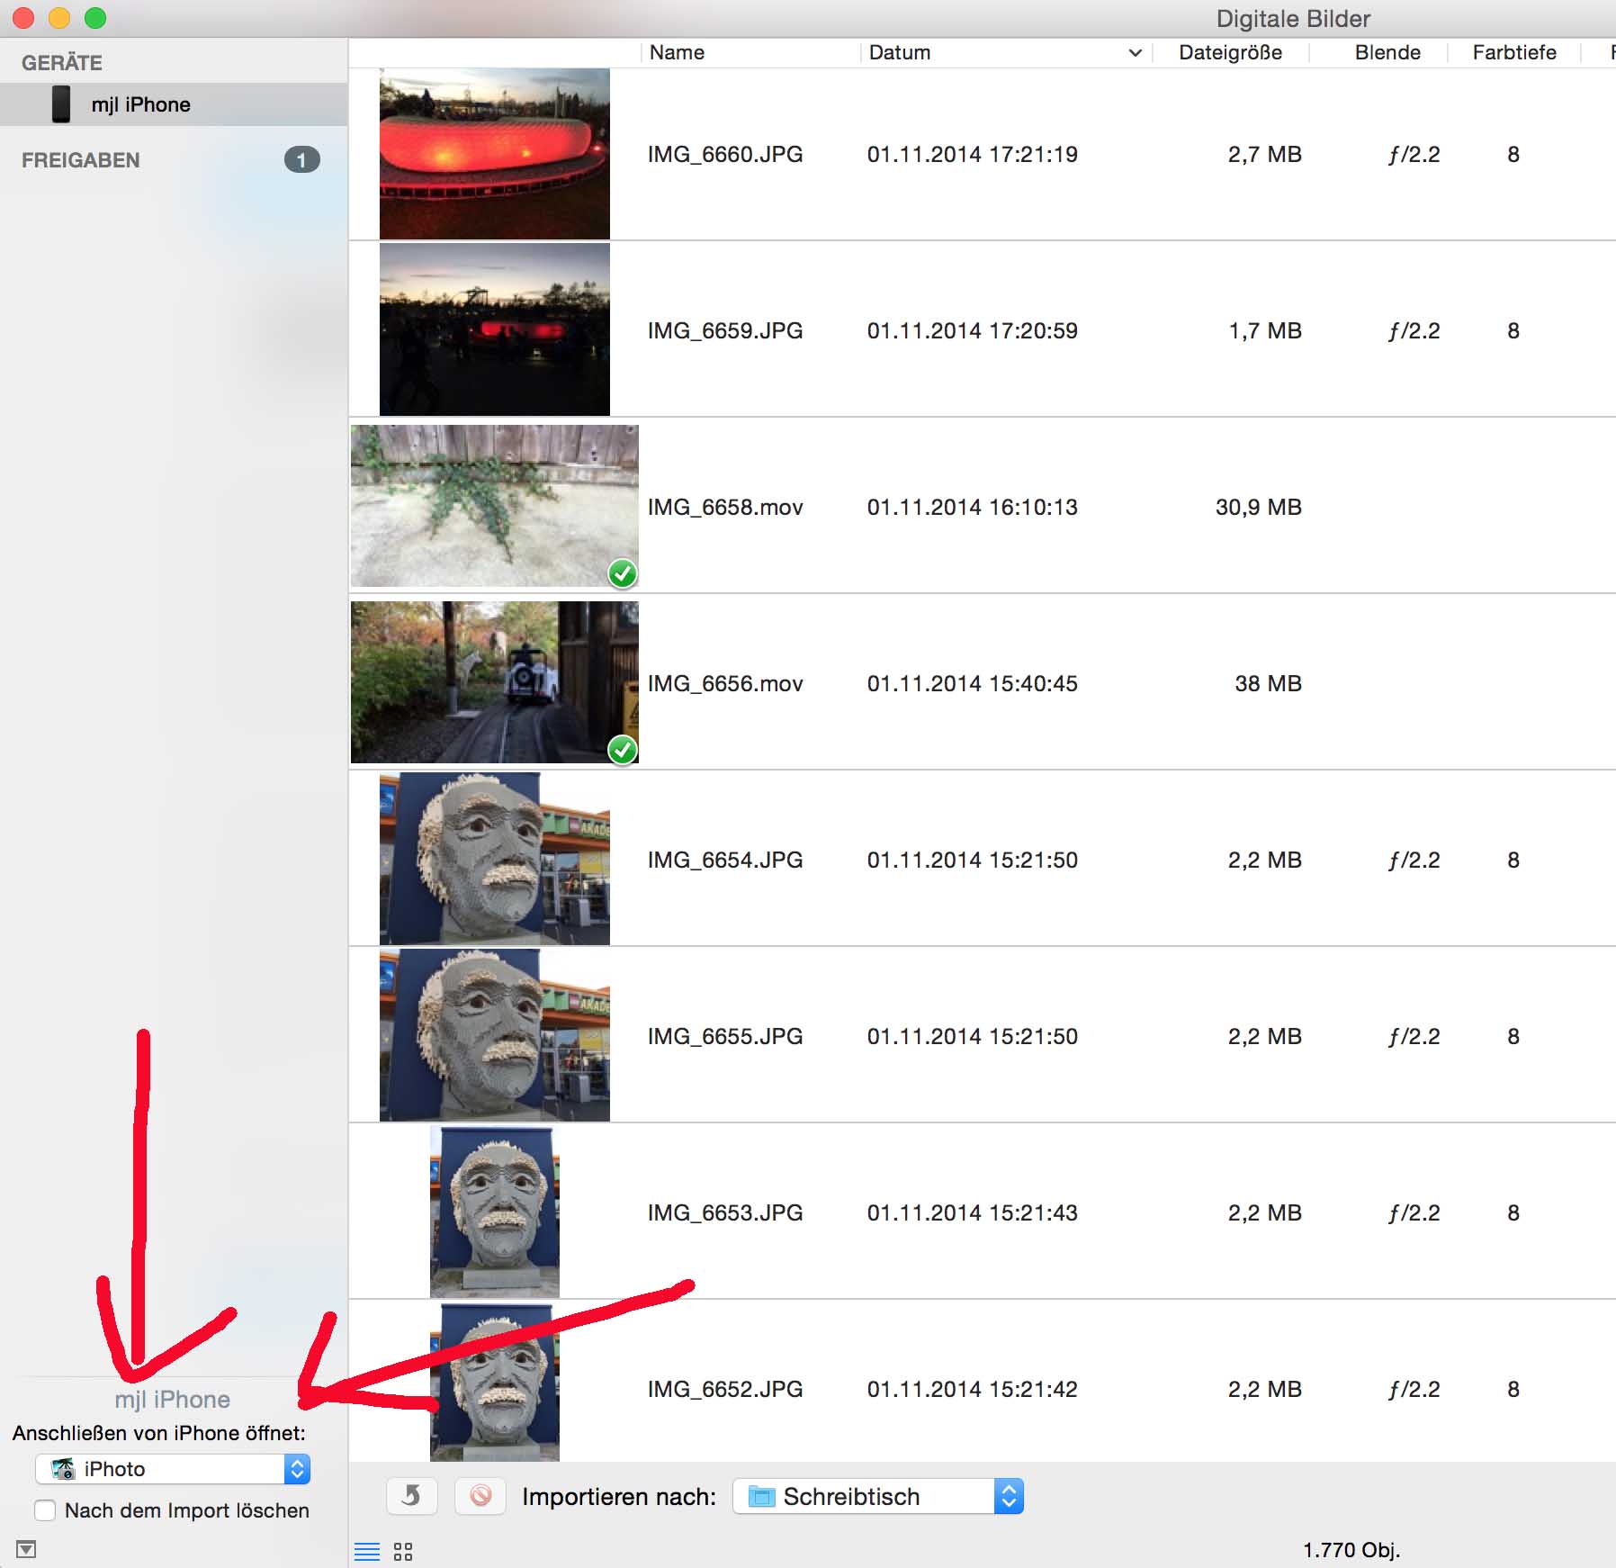Click the Blende column header
The image size is (1616, 1568).
click(1387, 53)
